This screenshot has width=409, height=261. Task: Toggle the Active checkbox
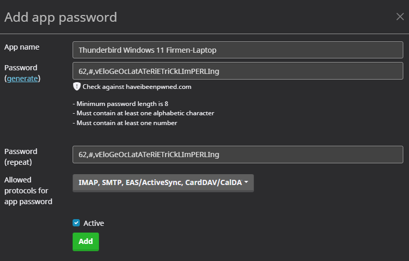(76, 223)
